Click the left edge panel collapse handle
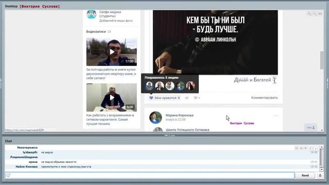 coord(1,83)
